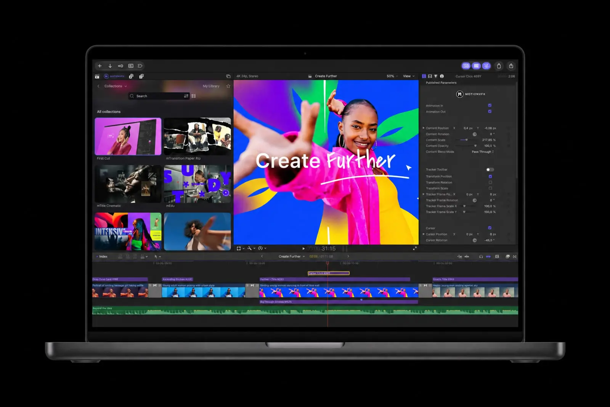Open the 50% zoom level dropdown
The height and width of the screenshot is (407, 610).
392,76
